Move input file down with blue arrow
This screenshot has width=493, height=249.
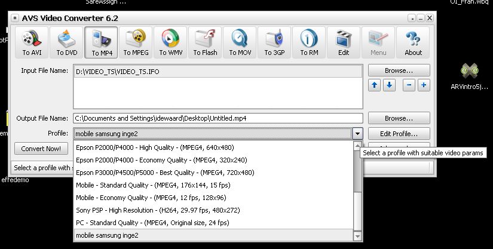(389, 85)
